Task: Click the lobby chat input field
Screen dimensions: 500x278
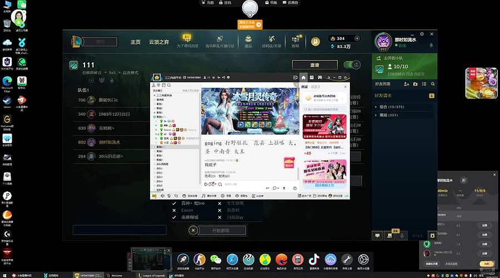Action: (x=120, y=230)
